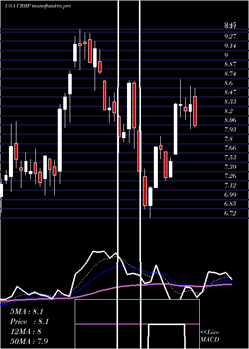The height and width of the screenshot is (349, 249).
Task: Click the 8.87 price axis label
Action: [x=230, y=64]
